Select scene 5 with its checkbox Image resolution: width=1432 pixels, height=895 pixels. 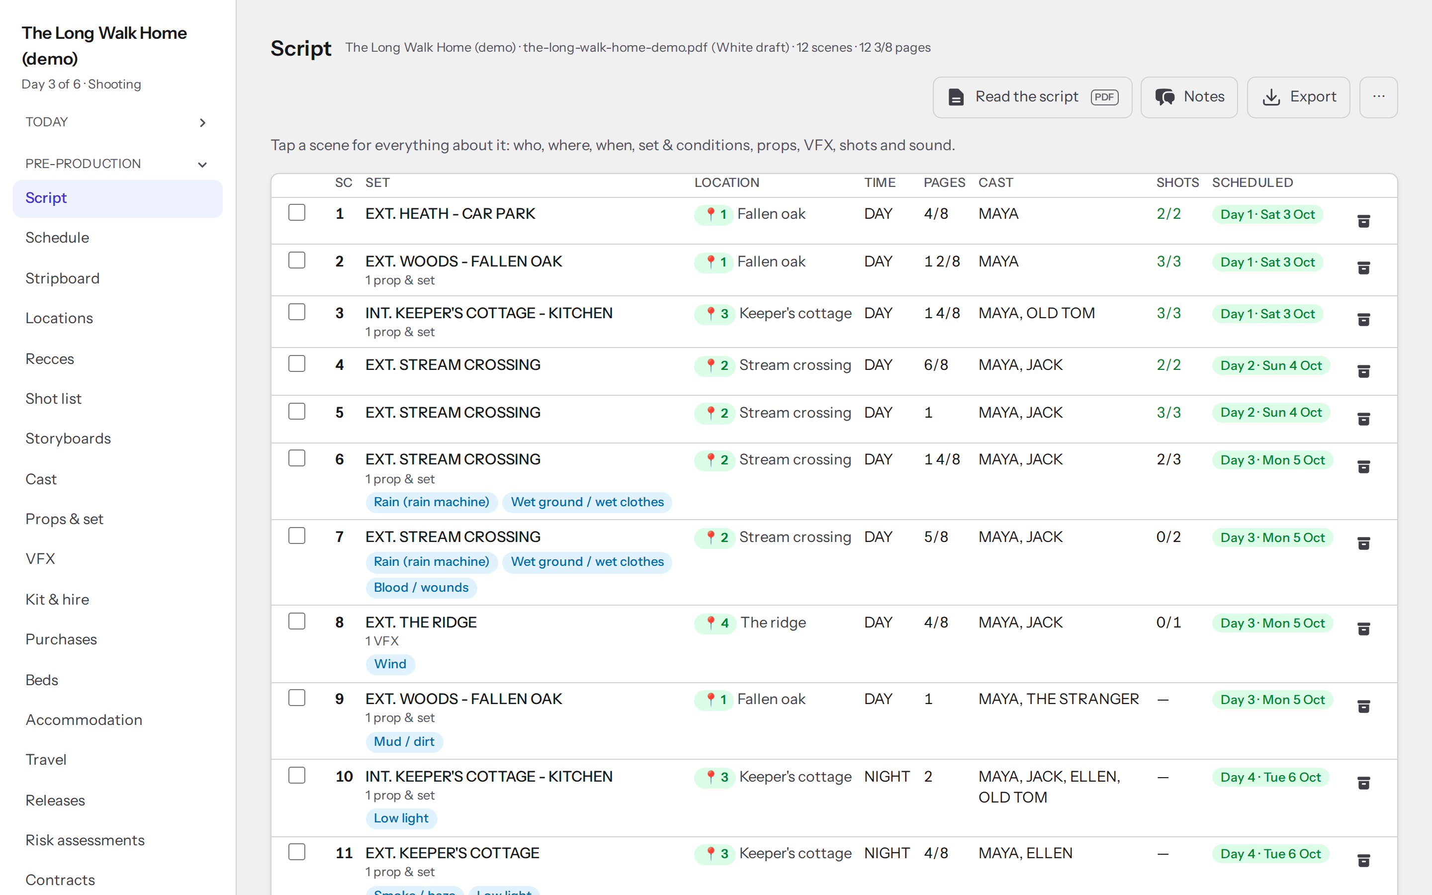[296, 411]
